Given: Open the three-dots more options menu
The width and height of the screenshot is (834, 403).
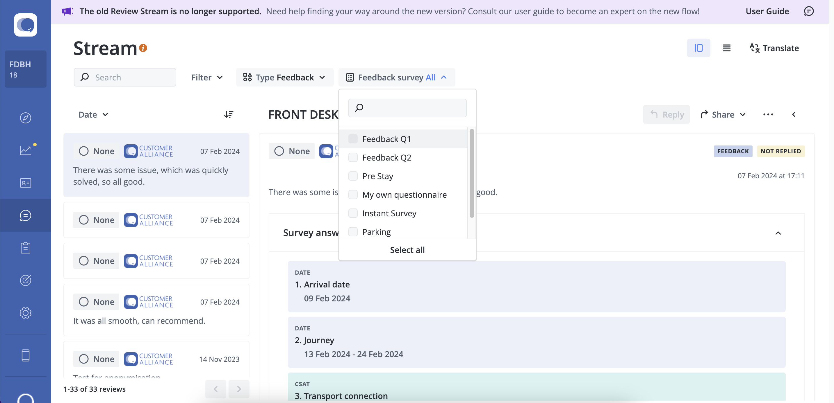Looking at the screenshot, I should (768, 114).
